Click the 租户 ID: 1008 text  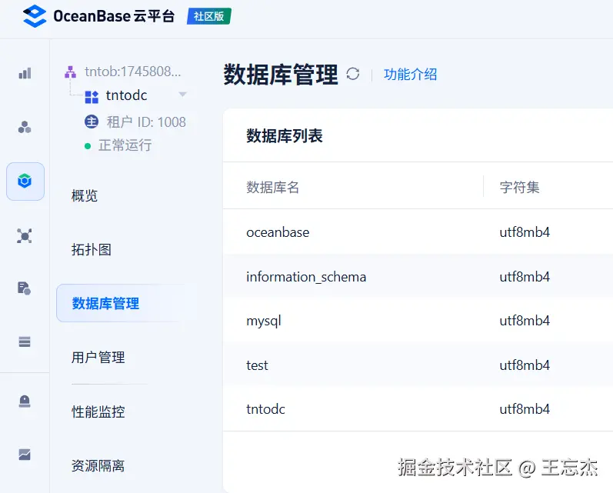(146, 122)
